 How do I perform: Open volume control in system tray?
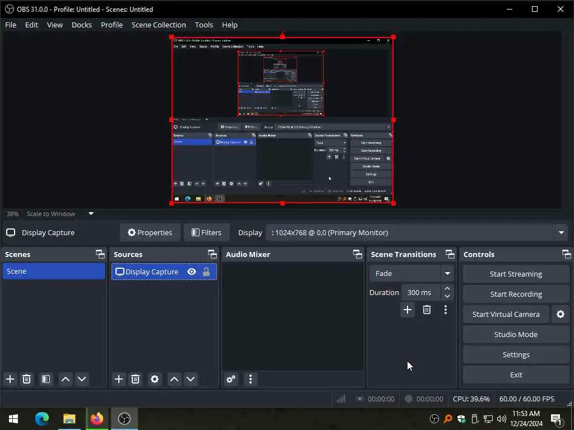(502, 419)
